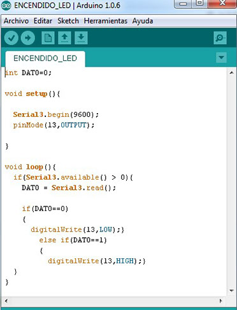Maximize the Arduino window
This screenshot has width=237, height=310.
[199, 4]
